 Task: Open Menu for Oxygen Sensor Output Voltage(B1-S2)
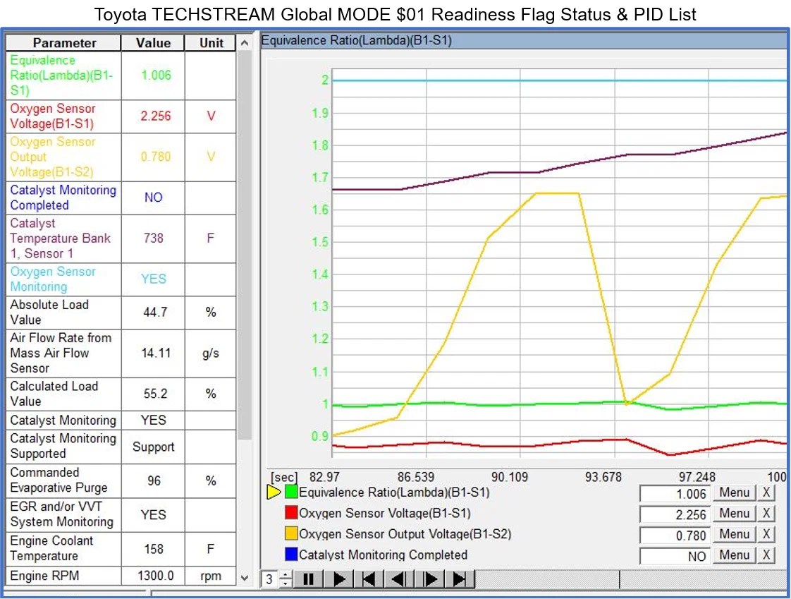734,534
